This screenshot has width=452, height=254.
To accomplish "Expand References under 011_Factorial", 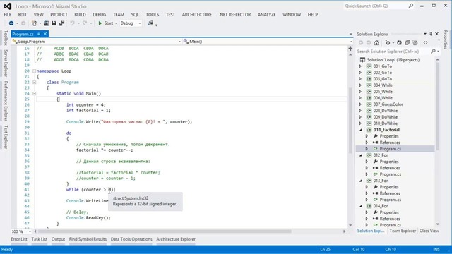I will (x=367, y=143).
